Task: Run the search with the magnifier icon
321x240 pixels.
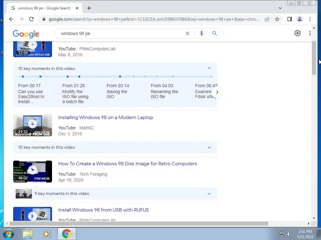Action: 214,33
